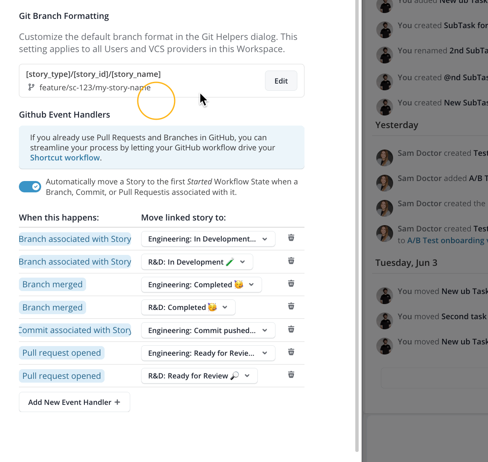Image resolution: width=488 pixels, height=462 pixels.
Task: Click the git branch icon beside feature/sc-123
Action: tap(31, 87)
